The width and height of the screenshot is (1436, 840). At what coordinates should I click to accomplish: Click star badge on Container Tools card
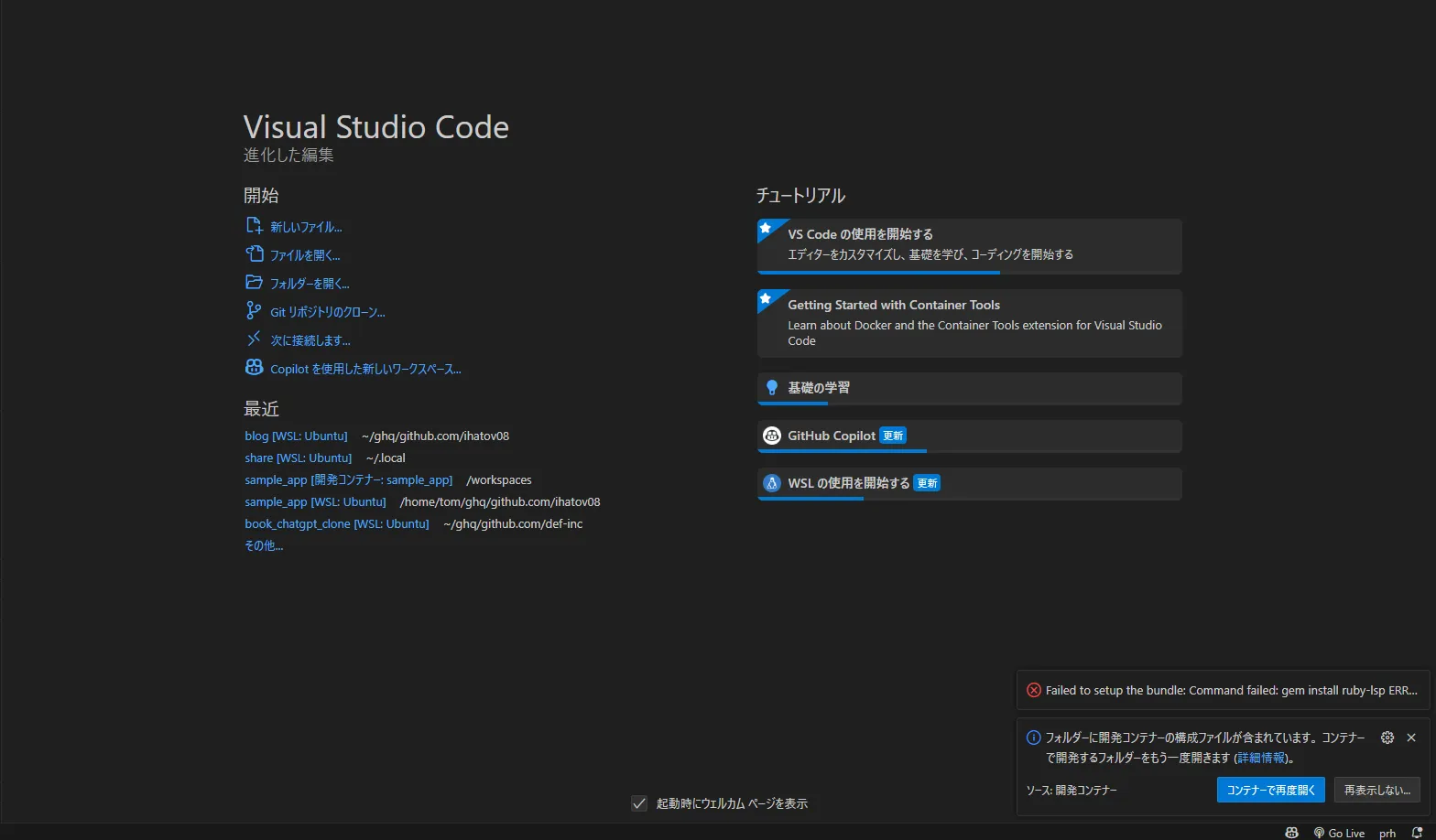coord(766,298)
